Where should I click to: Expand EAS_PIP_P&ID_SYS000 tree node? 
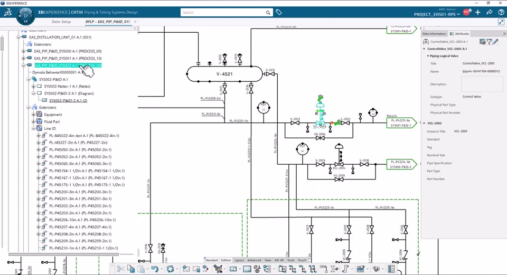[23, 51]
